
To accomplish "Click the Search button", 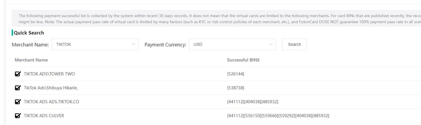I will (x=294, y=44).
